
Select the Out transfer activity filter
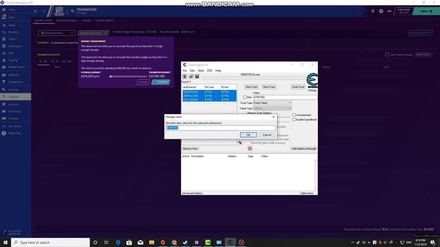pos(67,61)
